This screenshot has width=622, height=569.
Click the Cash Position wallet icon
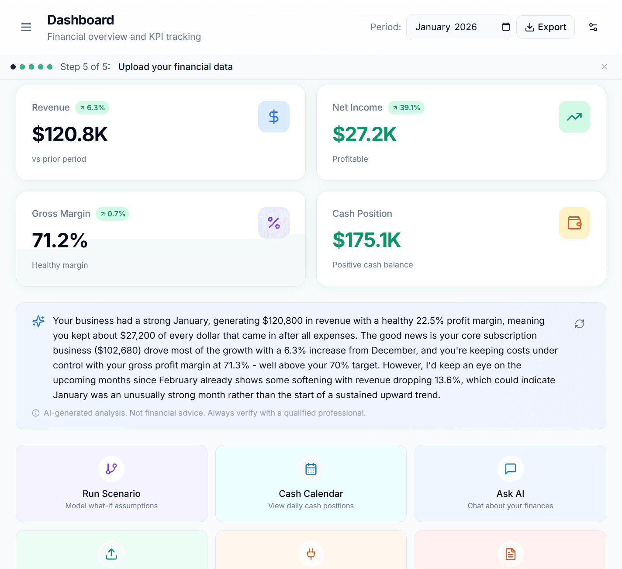pyautogui.click(x=574, y=223)
